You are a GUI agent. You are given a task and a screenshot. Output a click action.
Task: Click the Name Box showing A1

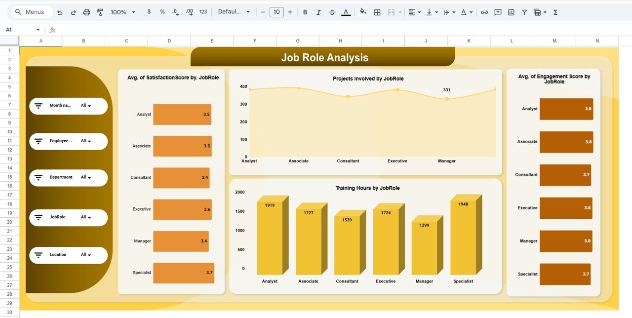tap(20, 30)
